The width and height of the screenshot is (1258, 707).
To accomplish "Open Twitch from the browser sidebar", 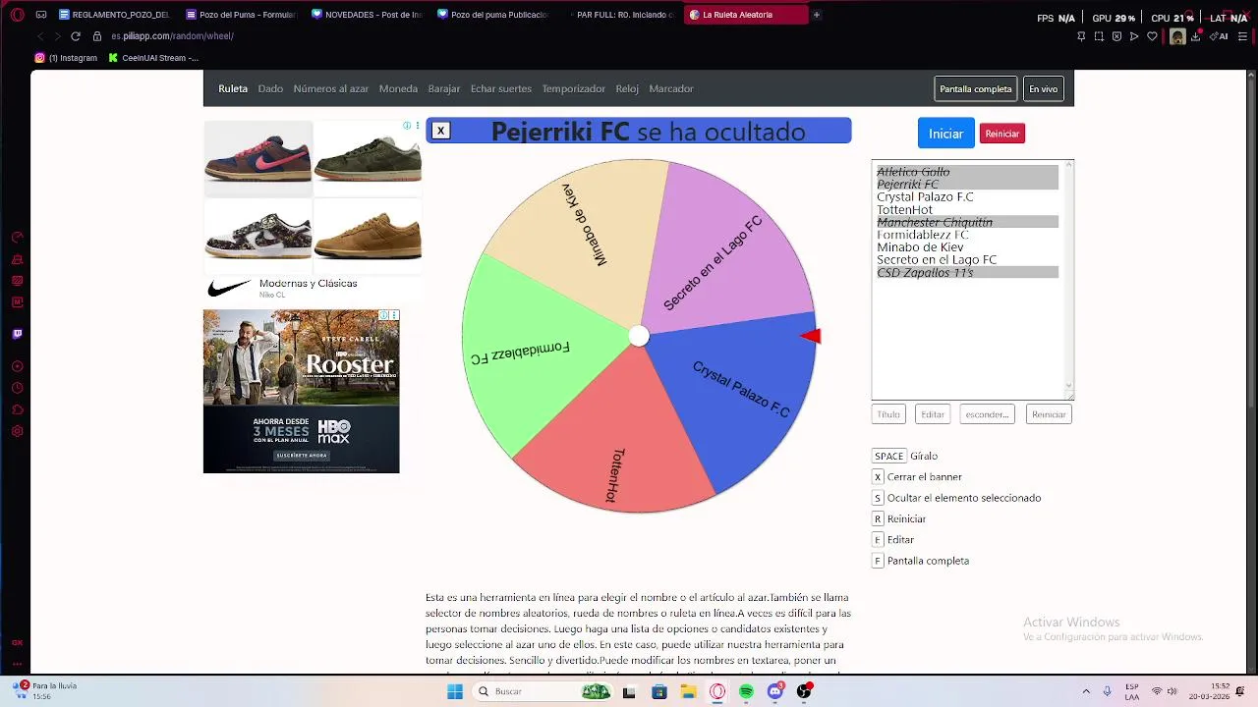I will [17, 334].
